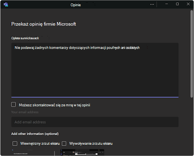Image resolution: width=194 pixels, height=156 pixels.
Task: Click the 'Add other information (optional)' label
Action: tap(35, 134)
